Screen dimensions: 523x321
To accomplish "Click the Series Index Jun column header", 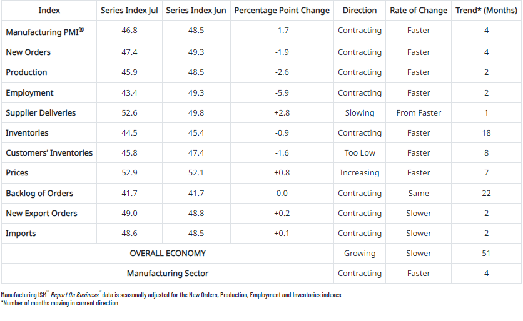I will point(195,10).
